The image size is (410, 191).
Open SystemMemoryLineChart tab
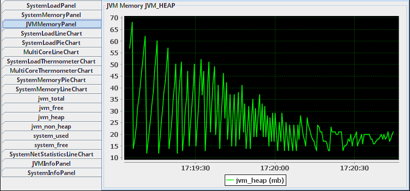[51, 89]
